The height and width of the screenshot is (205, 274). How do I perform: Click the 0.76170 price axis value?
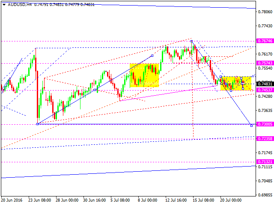tap(265, 54)
